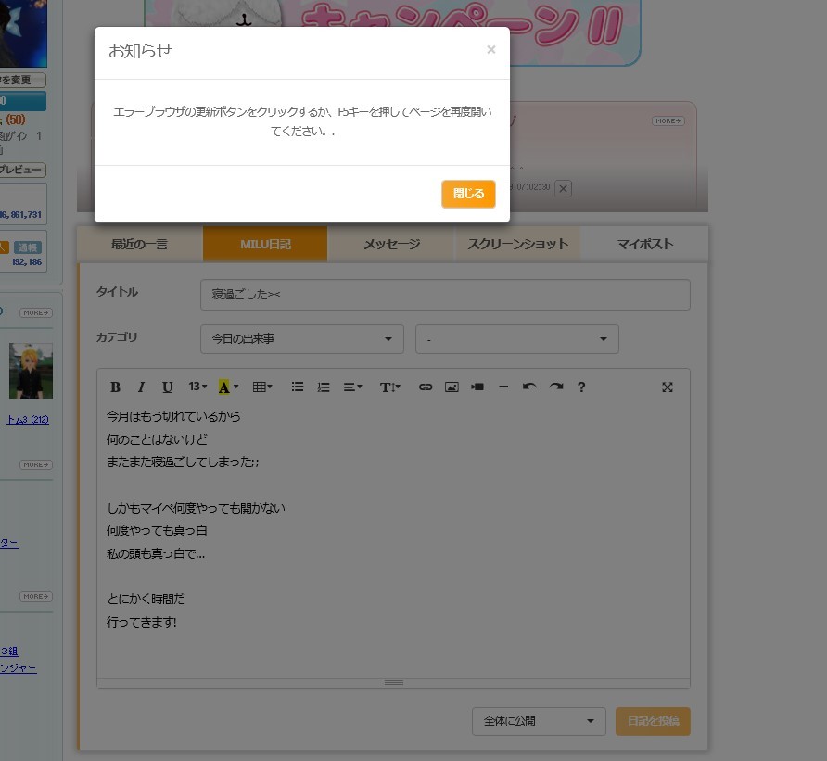
Task: Insert a numbered ordered list
Action: pyautogui.click(x=324, y=387)
